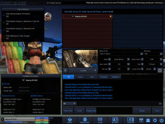Click the Change Side button
Image resolution: width=165 pixels, height=124 pixels.
tap(91, 111)
